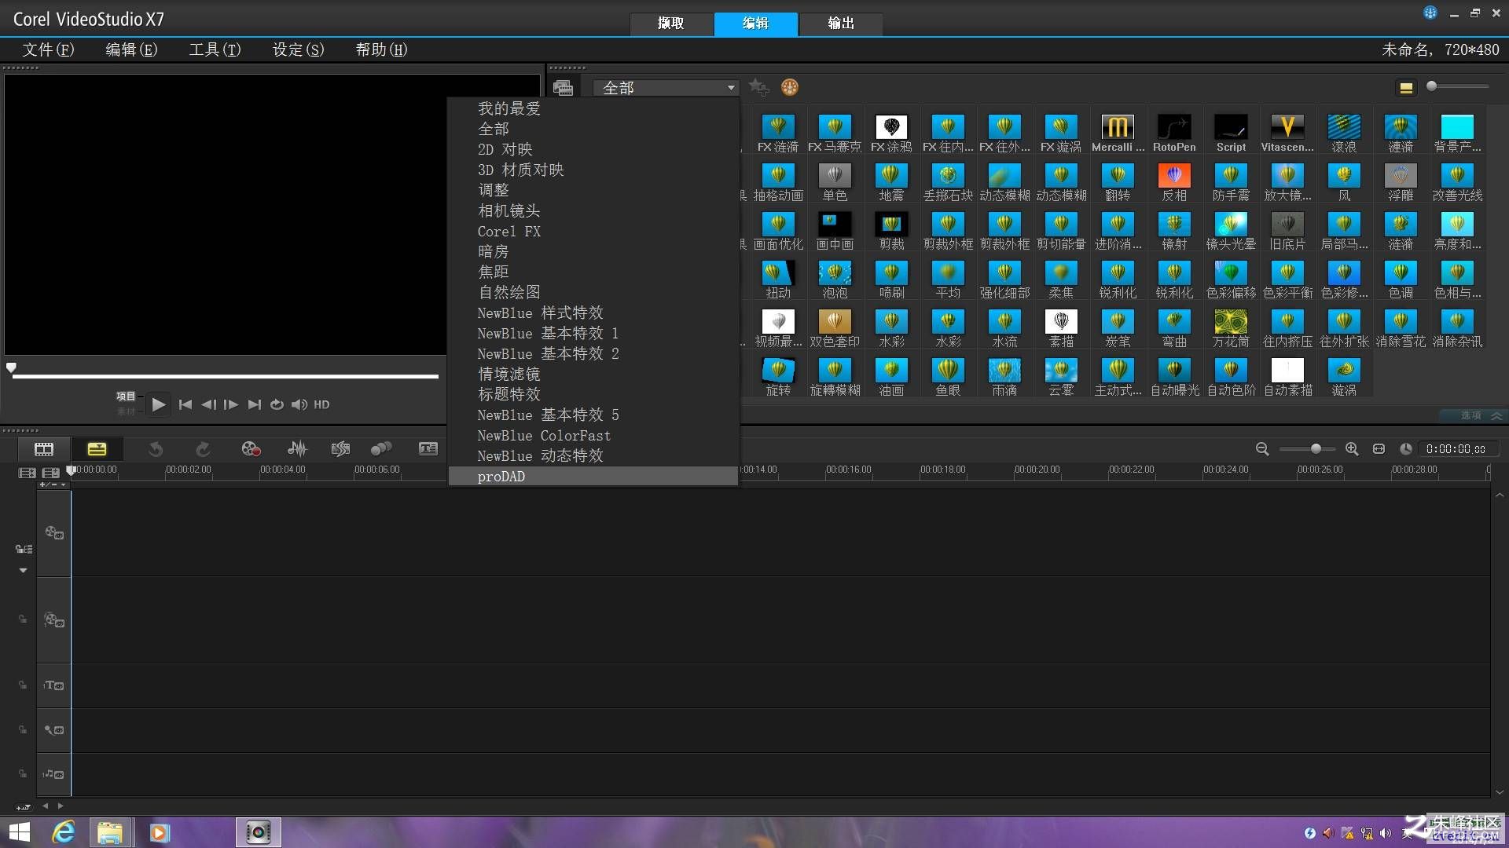The height and width of the screenshot is (848, 1509).
Task: Toggle repeat playback button
Action: (x=277, y=404)
